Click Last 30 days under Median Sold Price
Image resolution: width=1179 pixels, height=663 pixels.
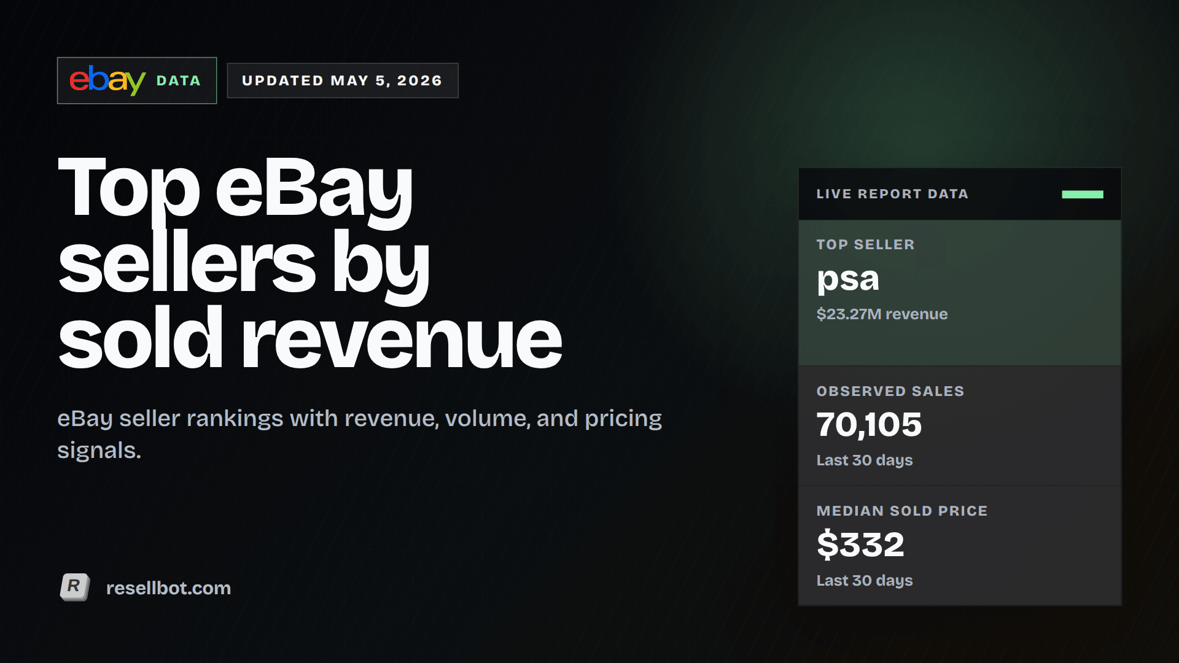tap(865, 581)
